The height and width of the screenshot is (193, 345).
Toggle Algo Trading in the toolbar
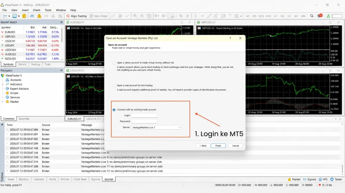coord(76,16)
